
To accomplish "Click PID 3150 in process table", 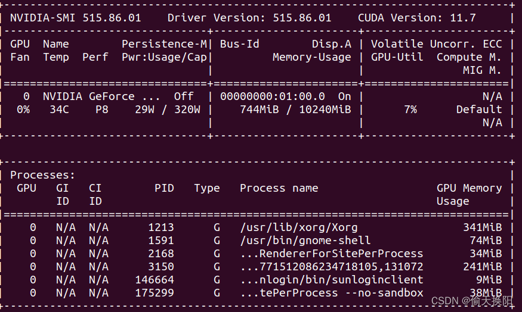I will [x=161, y=267].
